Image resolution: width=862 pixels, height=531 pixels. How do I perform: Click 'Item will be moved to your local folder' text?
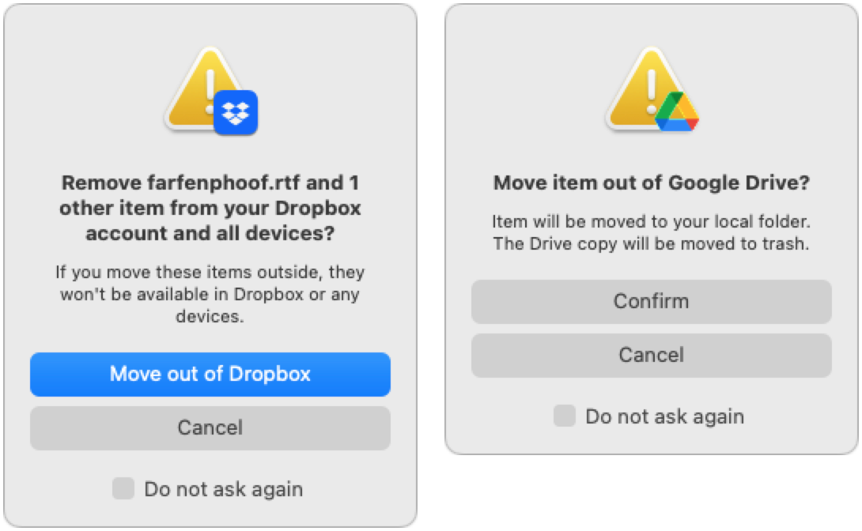(x=652, y=221)
